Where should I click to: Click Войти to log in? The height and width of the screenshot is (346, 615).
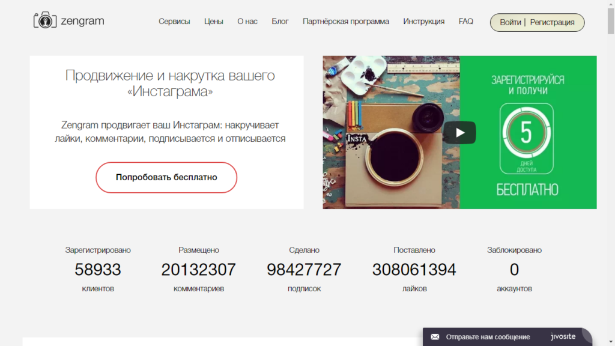point(510,22)
